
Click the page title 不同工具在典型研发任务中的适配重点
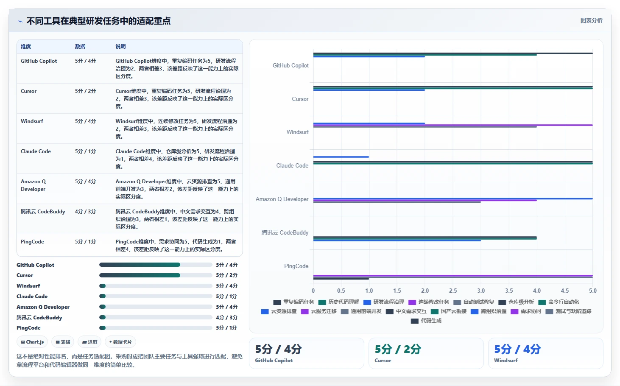(x=99, y=21)
